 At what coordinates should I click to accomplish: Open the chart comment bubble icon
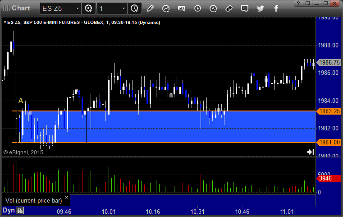[x=245, y=9]
